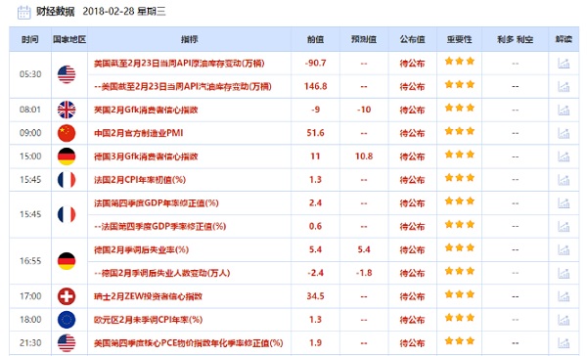Open chart icon for 法国第四季度GDP季率修正值
The width and height of the screenshot is (587, 356).
pos(564,226)
